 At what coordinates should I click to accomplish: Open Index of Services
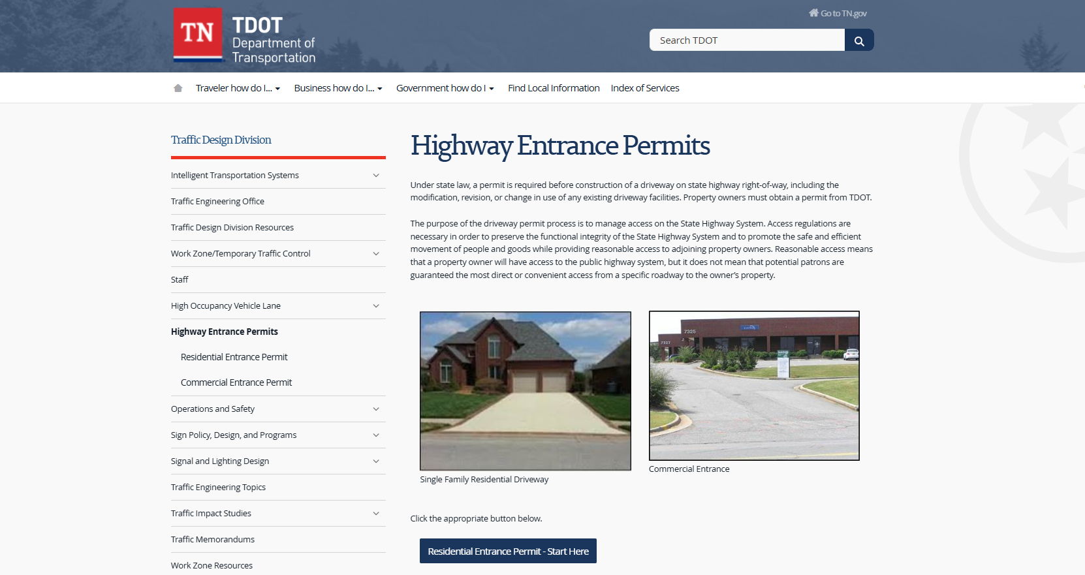pyautogui.click(x=645, y=88)
